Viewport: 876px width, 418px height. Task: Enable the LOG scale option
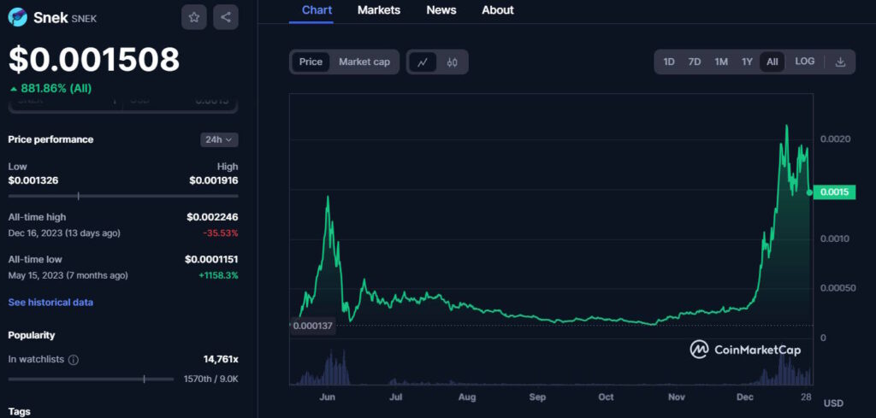click(804, 62)
